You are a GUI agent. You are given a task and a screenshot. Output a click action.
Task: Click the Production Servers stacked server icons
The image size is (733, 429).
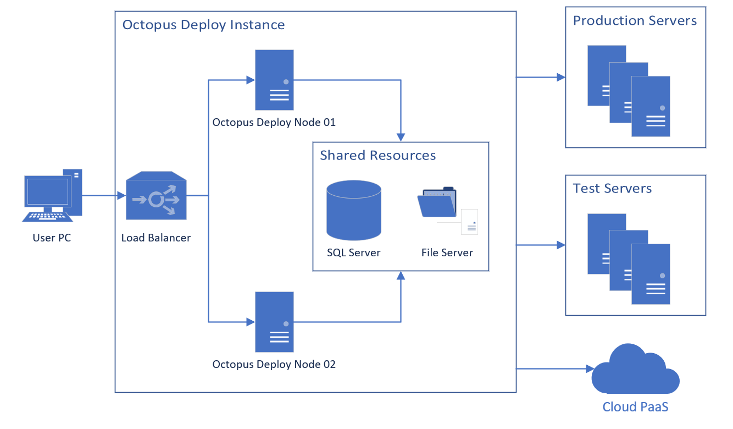[x=629, y=91]
